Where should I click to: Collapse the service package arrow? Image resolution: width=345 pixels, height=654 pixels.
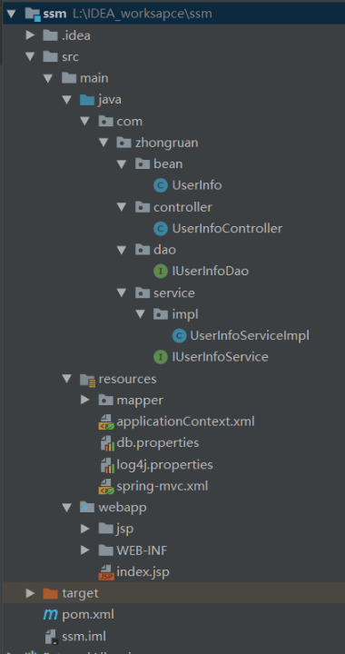point(122,292)
